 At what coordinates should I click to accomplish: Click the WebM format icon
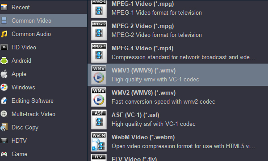pos(99,141)
